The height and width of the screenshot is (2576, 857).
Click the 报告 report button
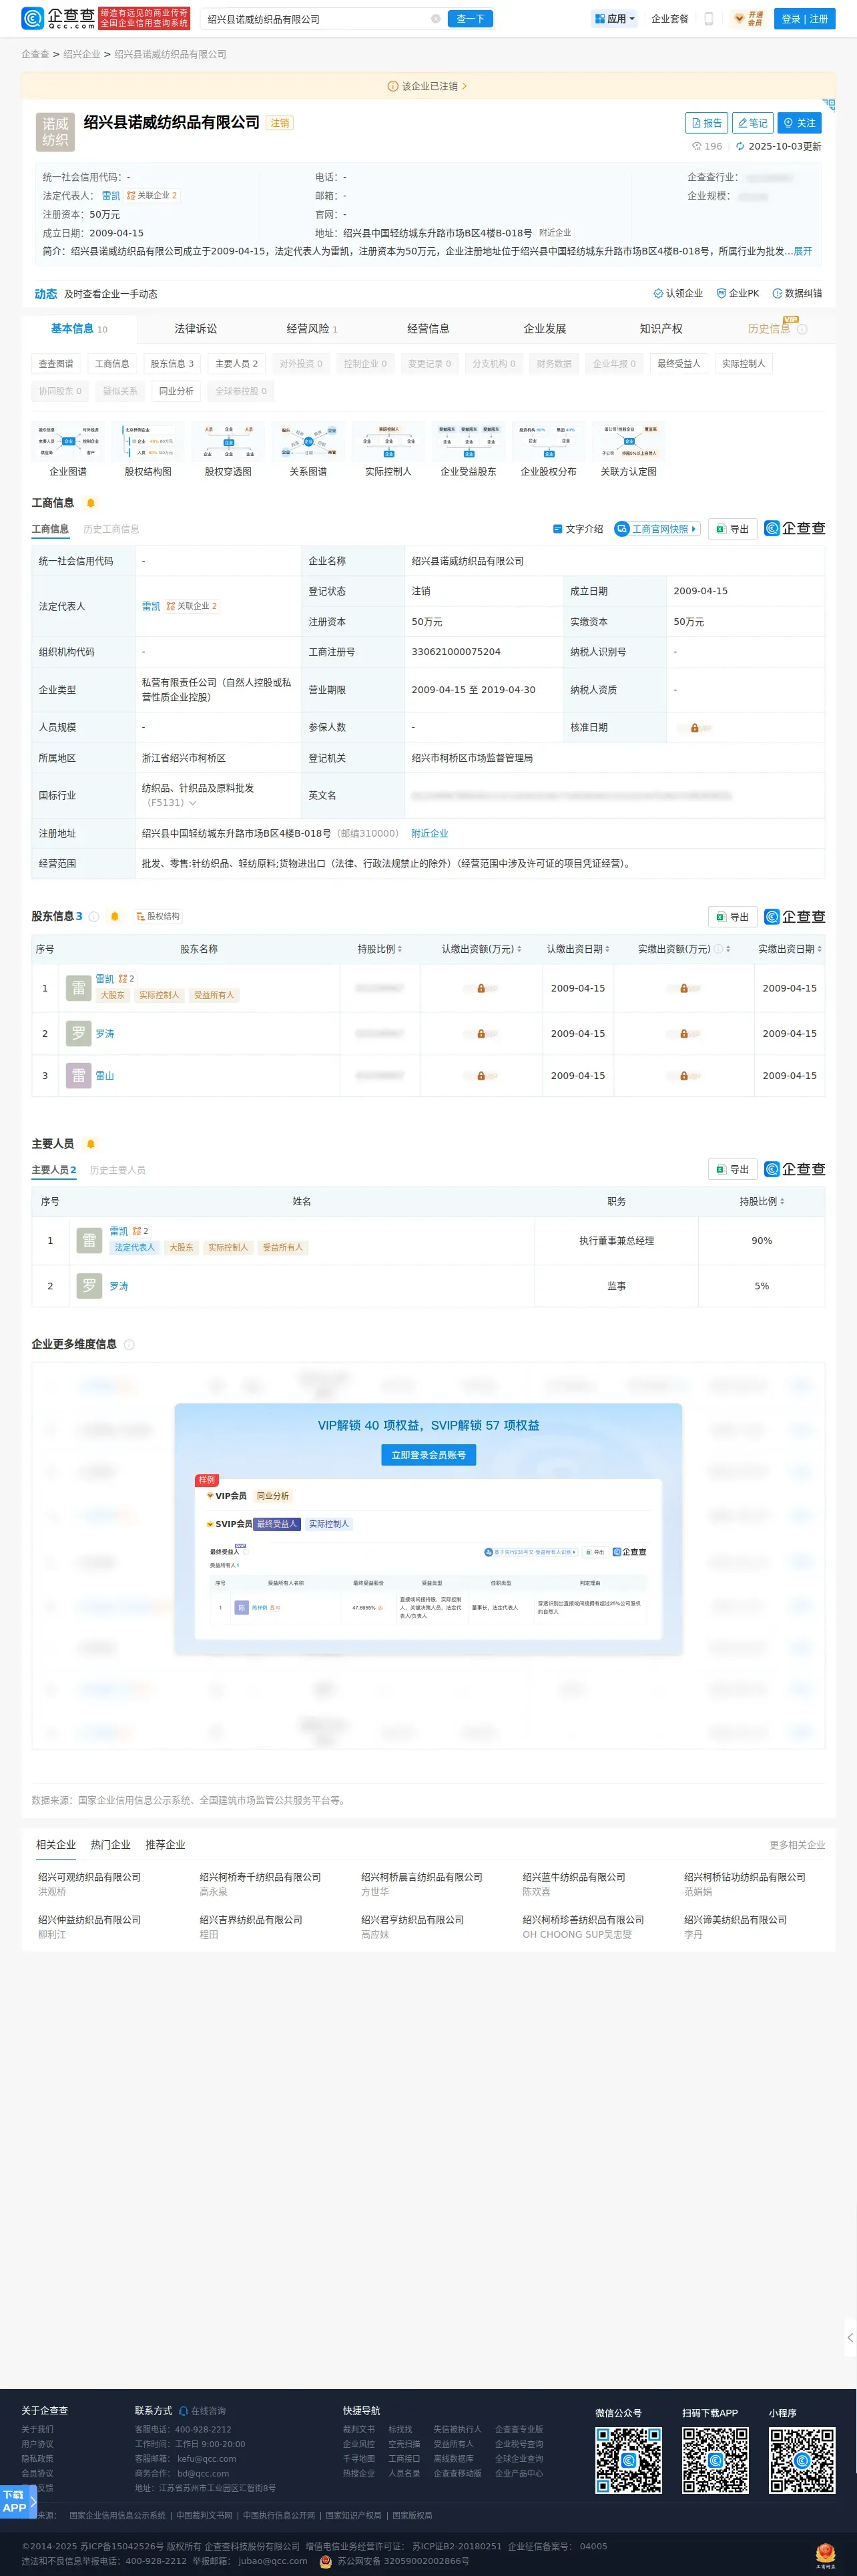pyautogui.click(x=706, y=123)
